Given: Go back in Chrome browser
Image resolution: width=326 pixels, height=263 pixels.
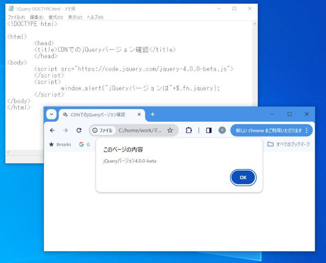Looking at the screenshot, I should click(52, 130).
